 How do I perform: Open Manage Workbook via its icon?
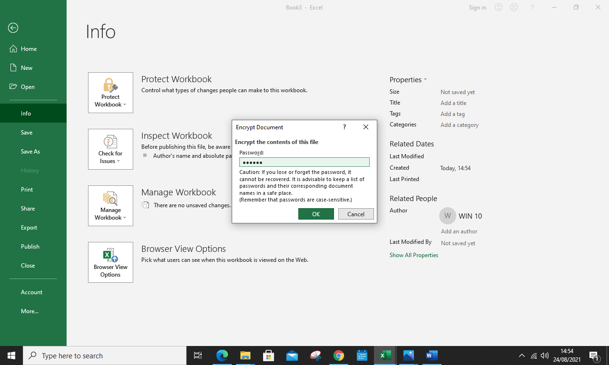click(x=110, y=198)
